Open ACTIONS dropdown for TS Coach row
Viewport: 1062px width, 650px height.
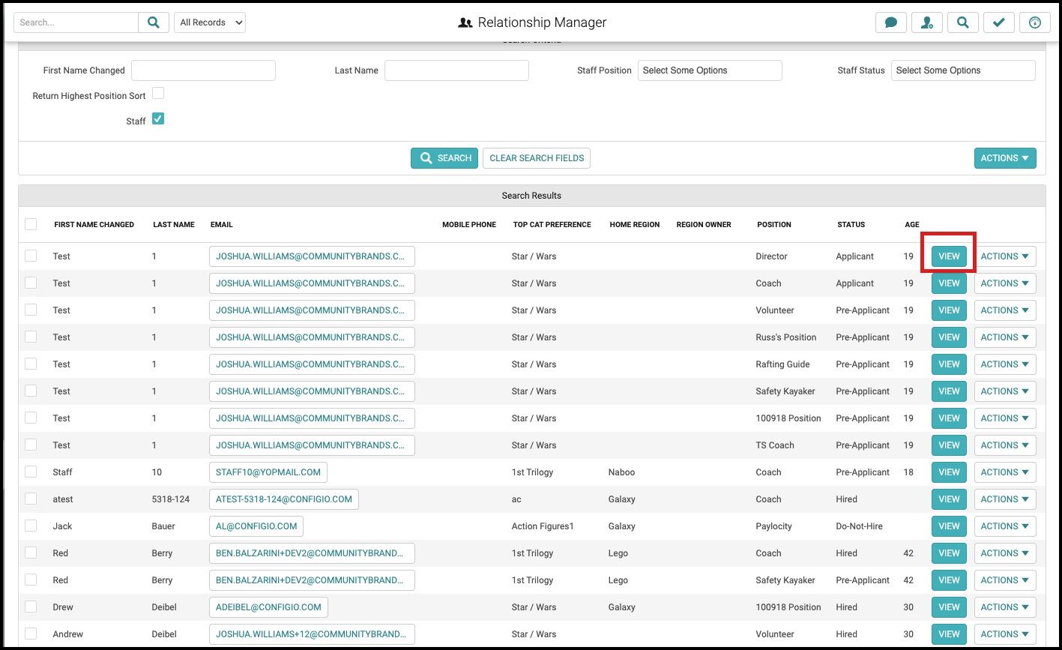point(1005,445)
